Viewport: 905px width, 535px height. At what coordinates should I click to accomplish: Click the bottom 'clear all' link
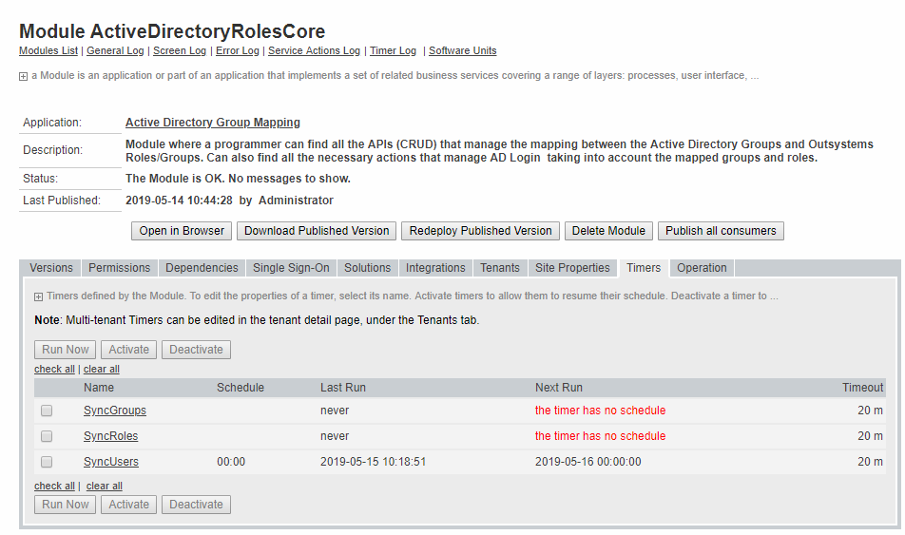(104, 486)
